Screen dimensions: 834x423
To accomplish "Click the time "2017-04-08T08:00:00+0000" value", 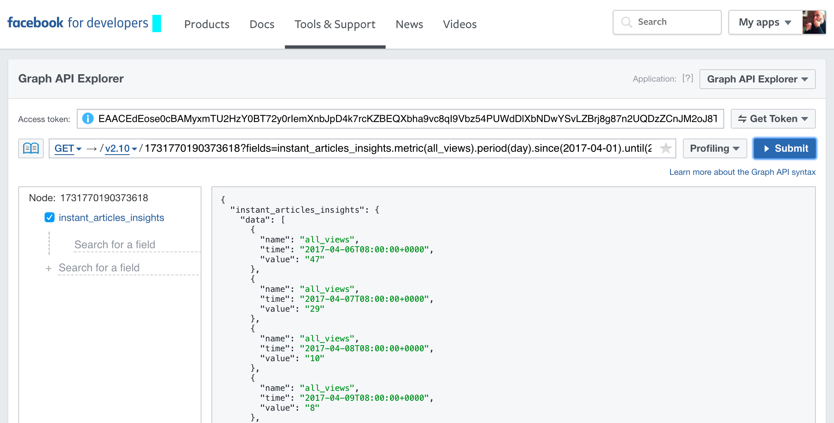I will (x=365, y=348).
